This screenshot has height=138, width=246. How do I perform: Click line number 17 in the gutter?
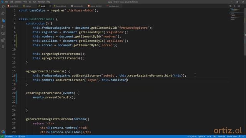click(x=14, y=80)
